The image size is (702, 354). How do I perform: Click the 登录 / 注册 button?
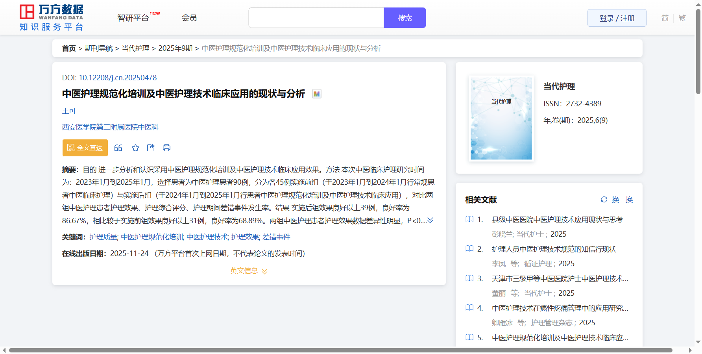[x=617, y=18]
